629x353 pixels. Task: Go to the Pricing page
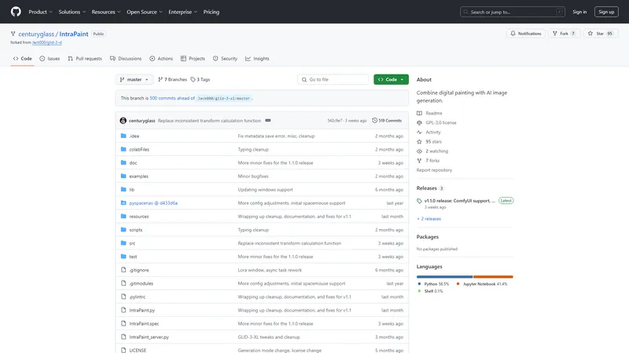(211, 12)
